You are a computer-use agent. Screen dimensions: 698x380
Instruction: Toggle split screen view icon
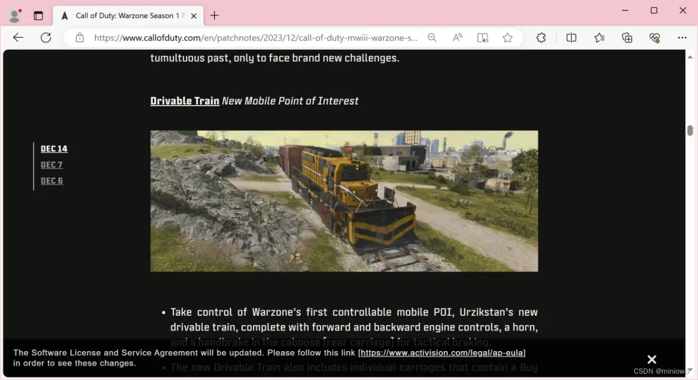tap(571, 38)
